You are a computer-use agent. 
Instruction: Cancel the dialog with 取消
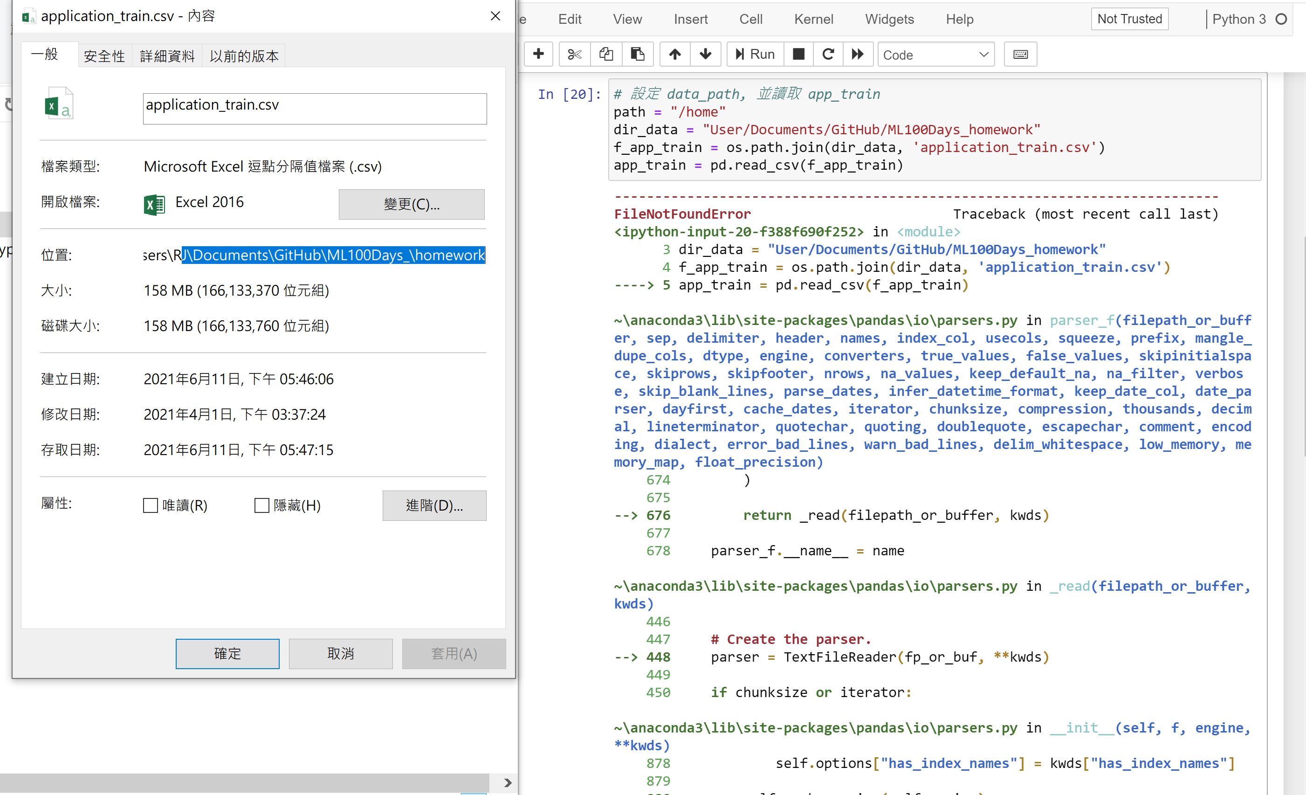[341, 653]
